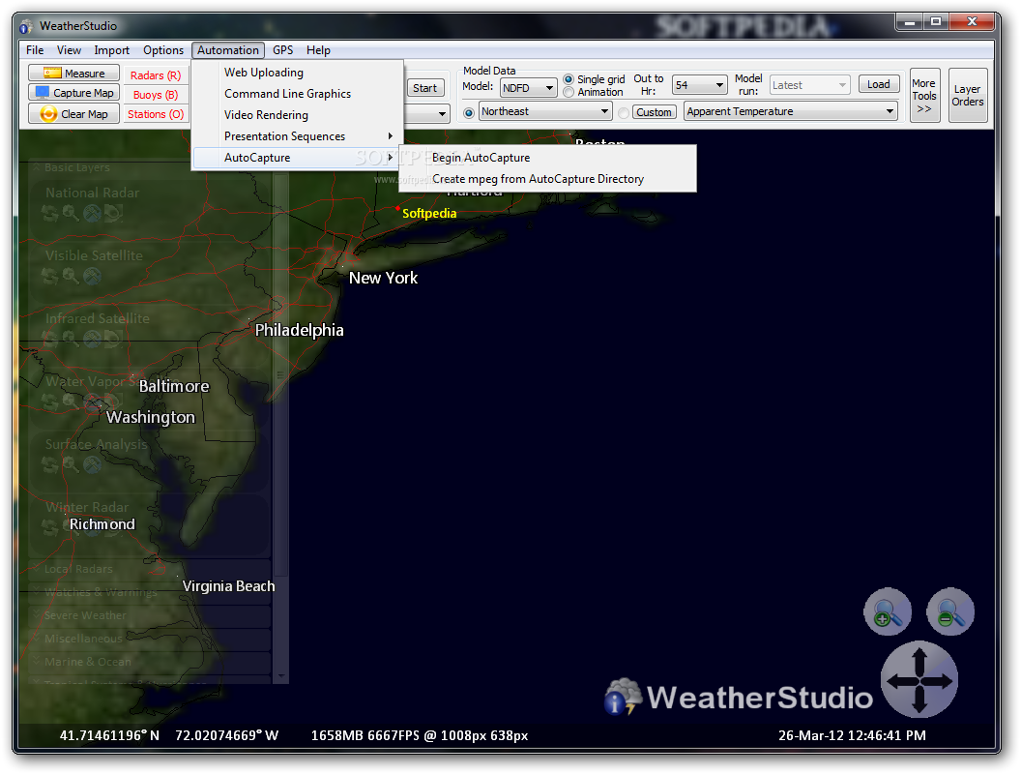
Task: Click the Capture Map screen button
Action: [73, 93]
